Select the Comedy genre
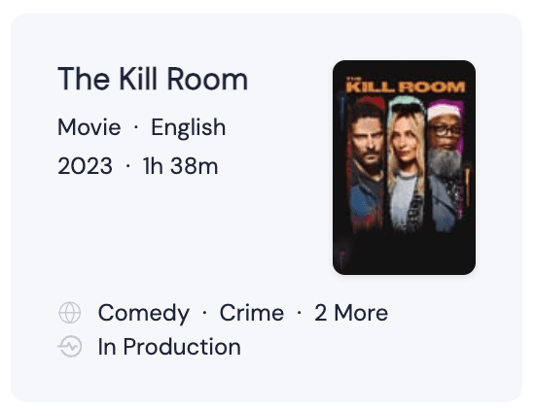Viewport: 535px width, 410px height. coord(144,313)
